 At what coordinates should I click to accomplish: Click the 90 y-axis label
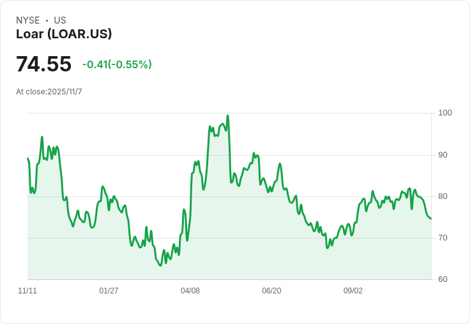443,155
